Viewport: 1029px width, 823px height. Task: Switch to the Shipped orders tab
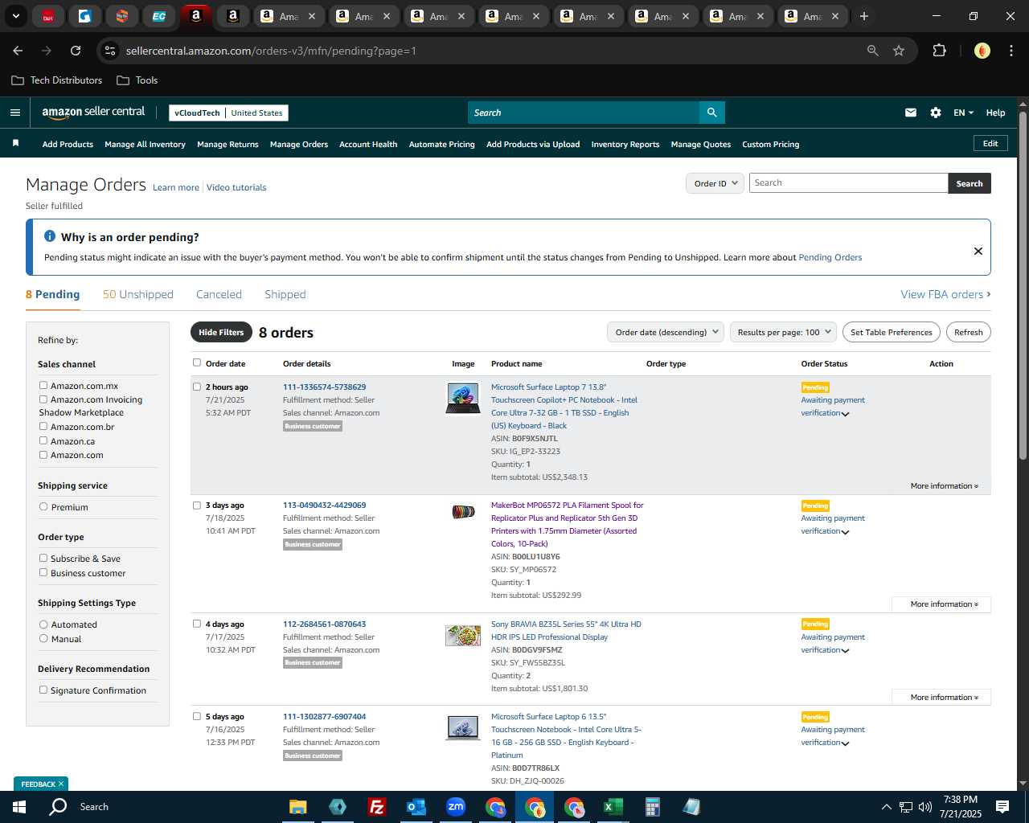(x=285, y=294)
